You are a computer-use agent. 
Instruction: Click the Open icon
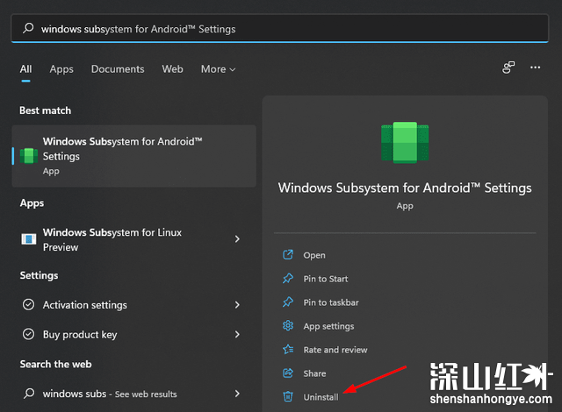tap(288, 254)
